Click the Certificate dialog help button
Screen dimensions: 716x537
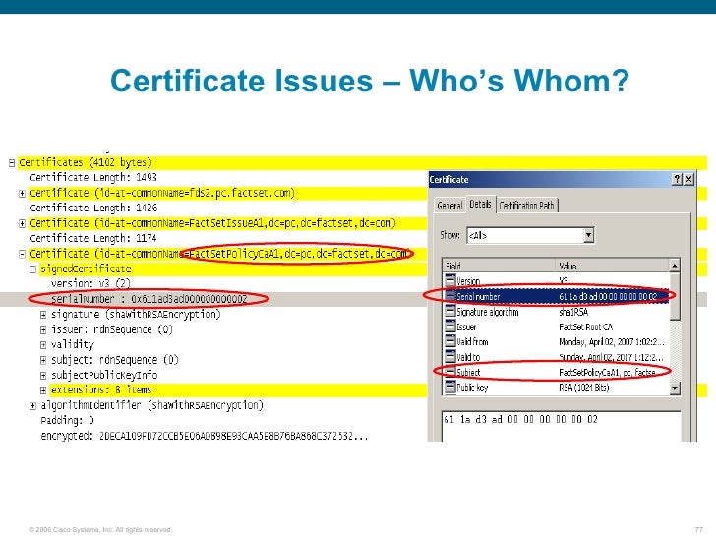tap(678, 179)
